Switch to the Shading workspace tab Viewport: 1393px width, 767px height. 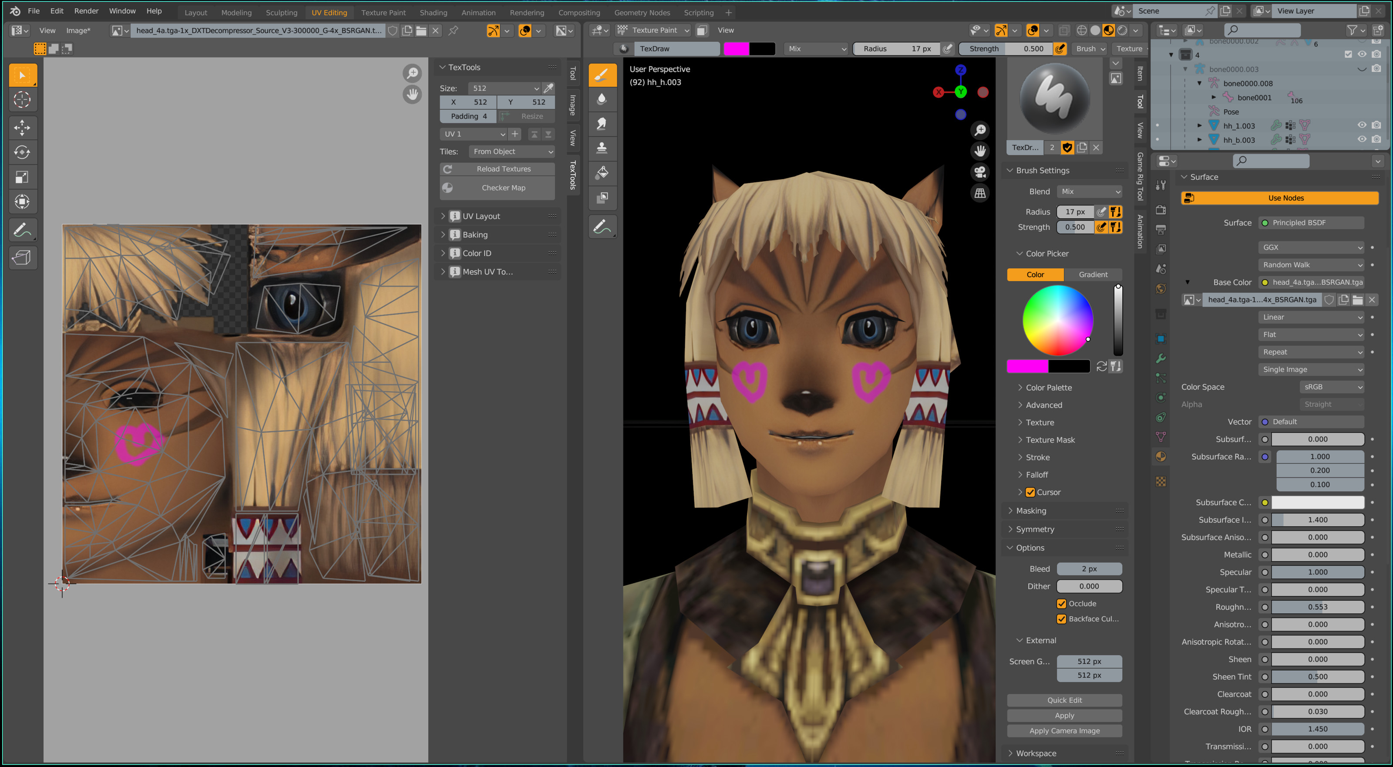pos(433,13)
